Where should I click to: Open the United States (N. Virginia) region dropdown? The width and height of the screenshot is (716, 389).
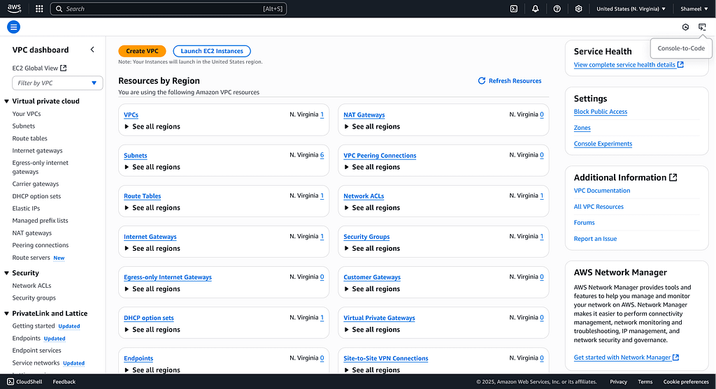coord(631,8)
